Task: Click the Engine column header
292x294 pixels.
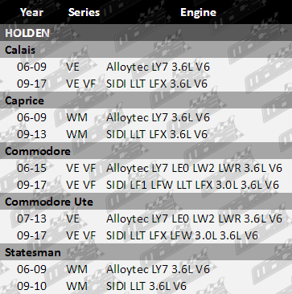Action: [198, 12]
